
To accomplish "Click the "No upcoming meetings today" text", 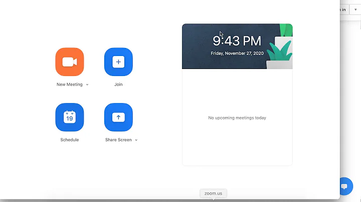I will (x=237, y=118).
